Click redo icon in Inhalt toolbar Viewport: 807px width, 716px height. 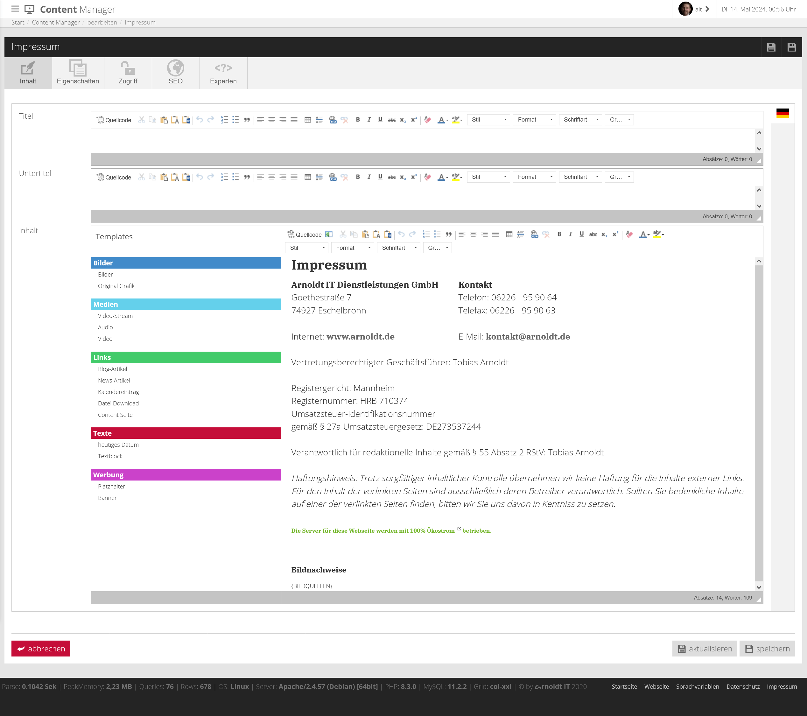tap(413, 234)
